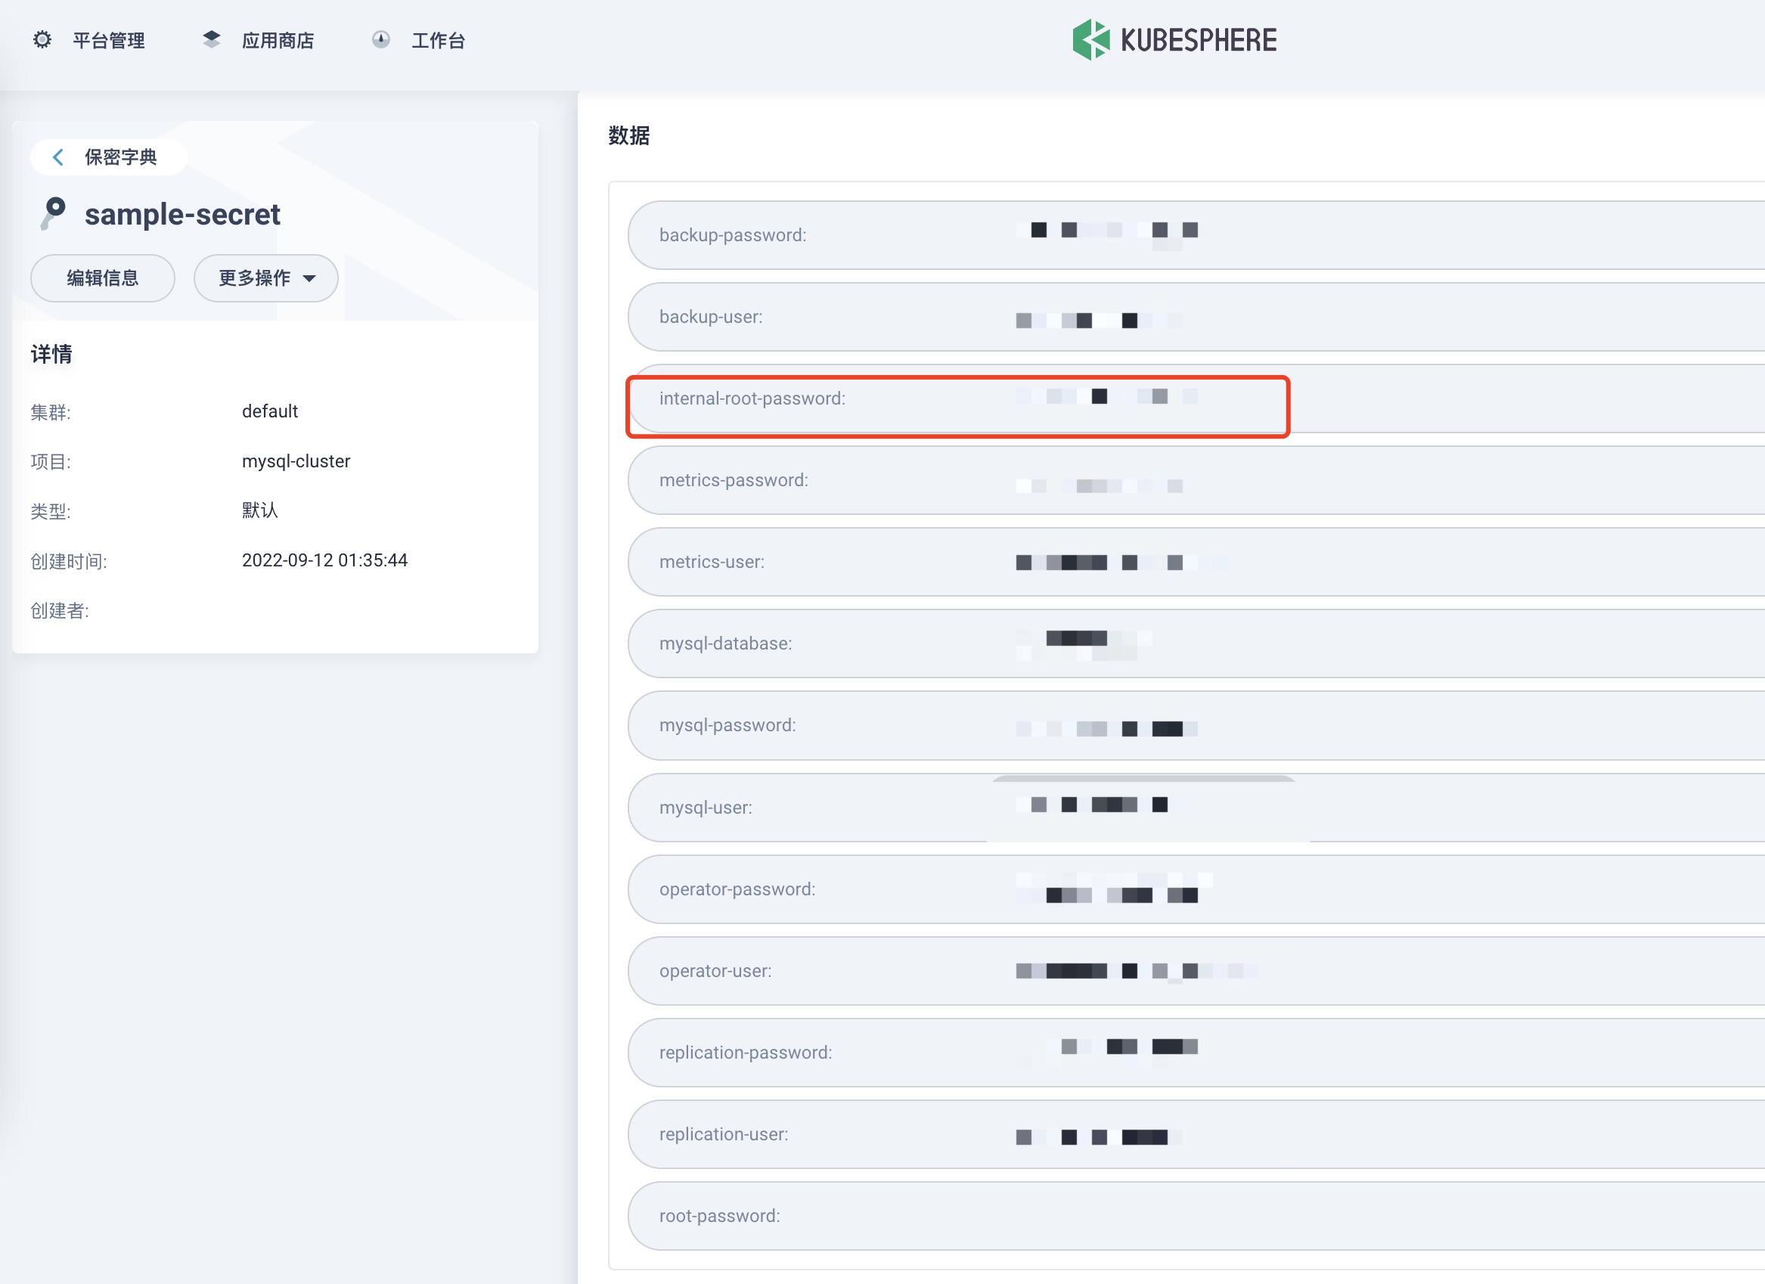The image size is (1765, 1284).
Task: Select the mysql-user key label
Action: 706,807
